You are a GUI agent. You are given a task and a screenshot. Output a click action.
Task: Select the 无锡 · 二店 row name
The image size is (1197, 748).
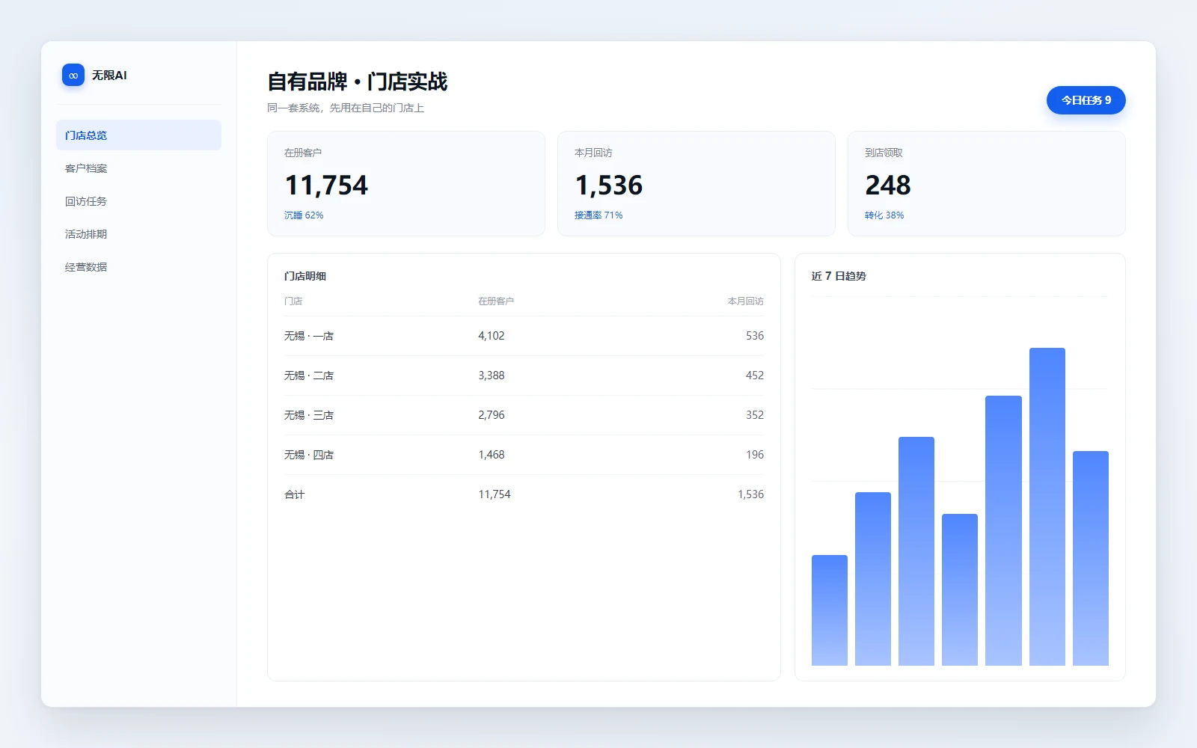pos(309,375)
